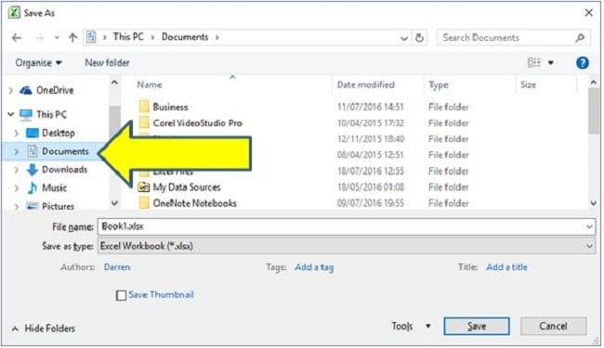This screenshot has height=348, width=604.
Task: Edit the Authors value Darren
Action: [x=117, y=267]
